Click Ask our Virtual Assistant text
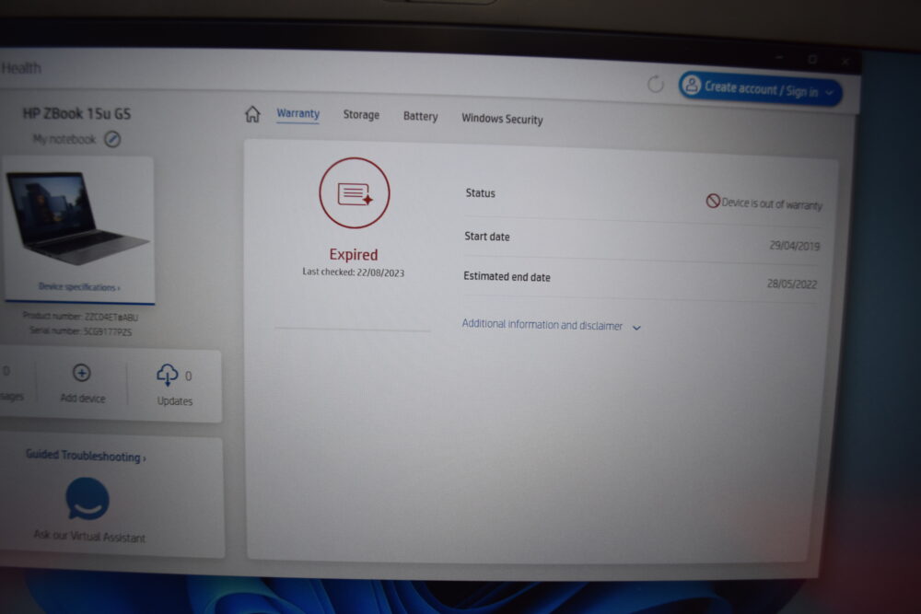The height and width of the screenshot is (614, 921). (x=89, y=536)
